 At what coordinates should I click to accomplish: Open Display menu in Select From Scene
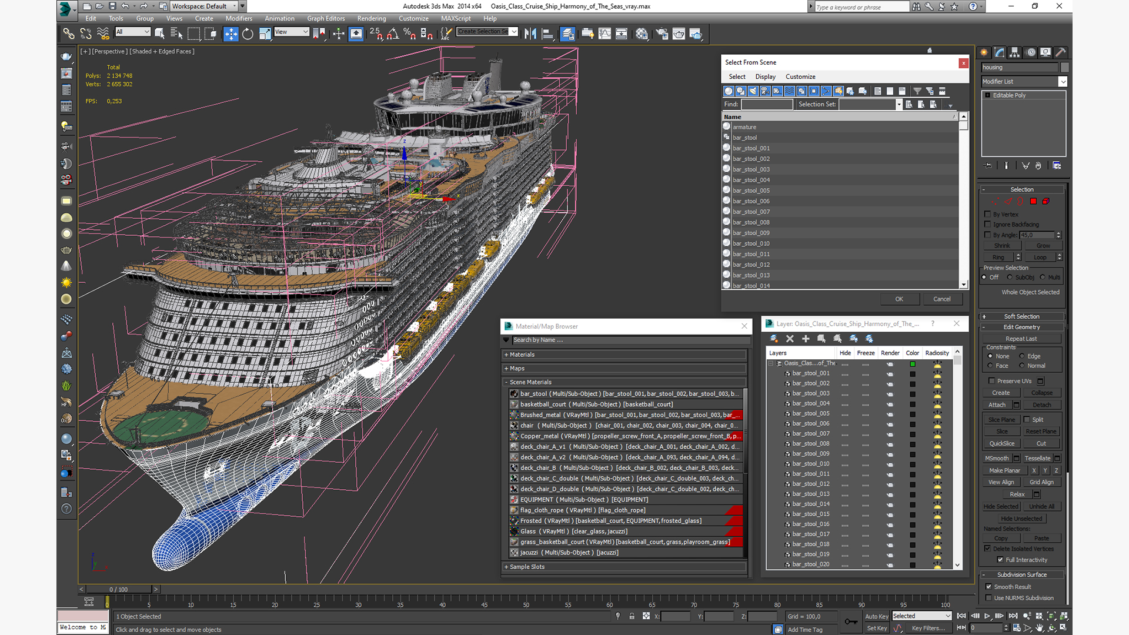point(765,76)
